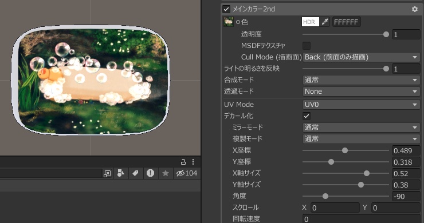Image resolution: width=424 pixels, height=223 pixels.
Task: Open the search-by-label tag icon
Action: tap(135, 173)
